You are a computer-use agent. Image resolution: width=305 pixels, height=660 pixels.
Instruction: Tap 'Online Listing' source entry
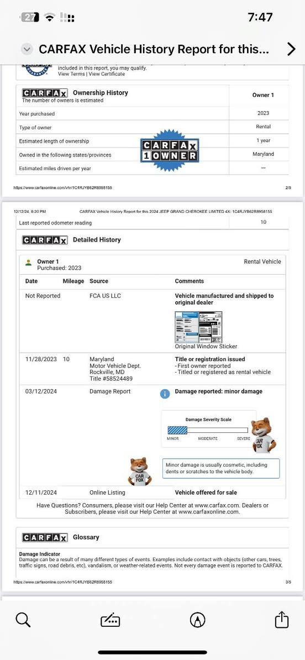[x=107, y=493]
